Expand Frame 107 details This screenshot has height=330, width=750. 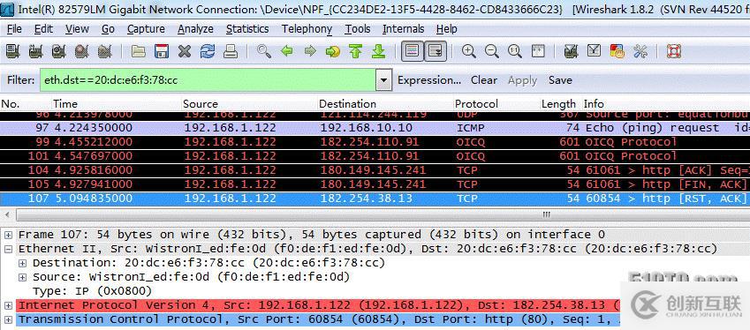9,235
